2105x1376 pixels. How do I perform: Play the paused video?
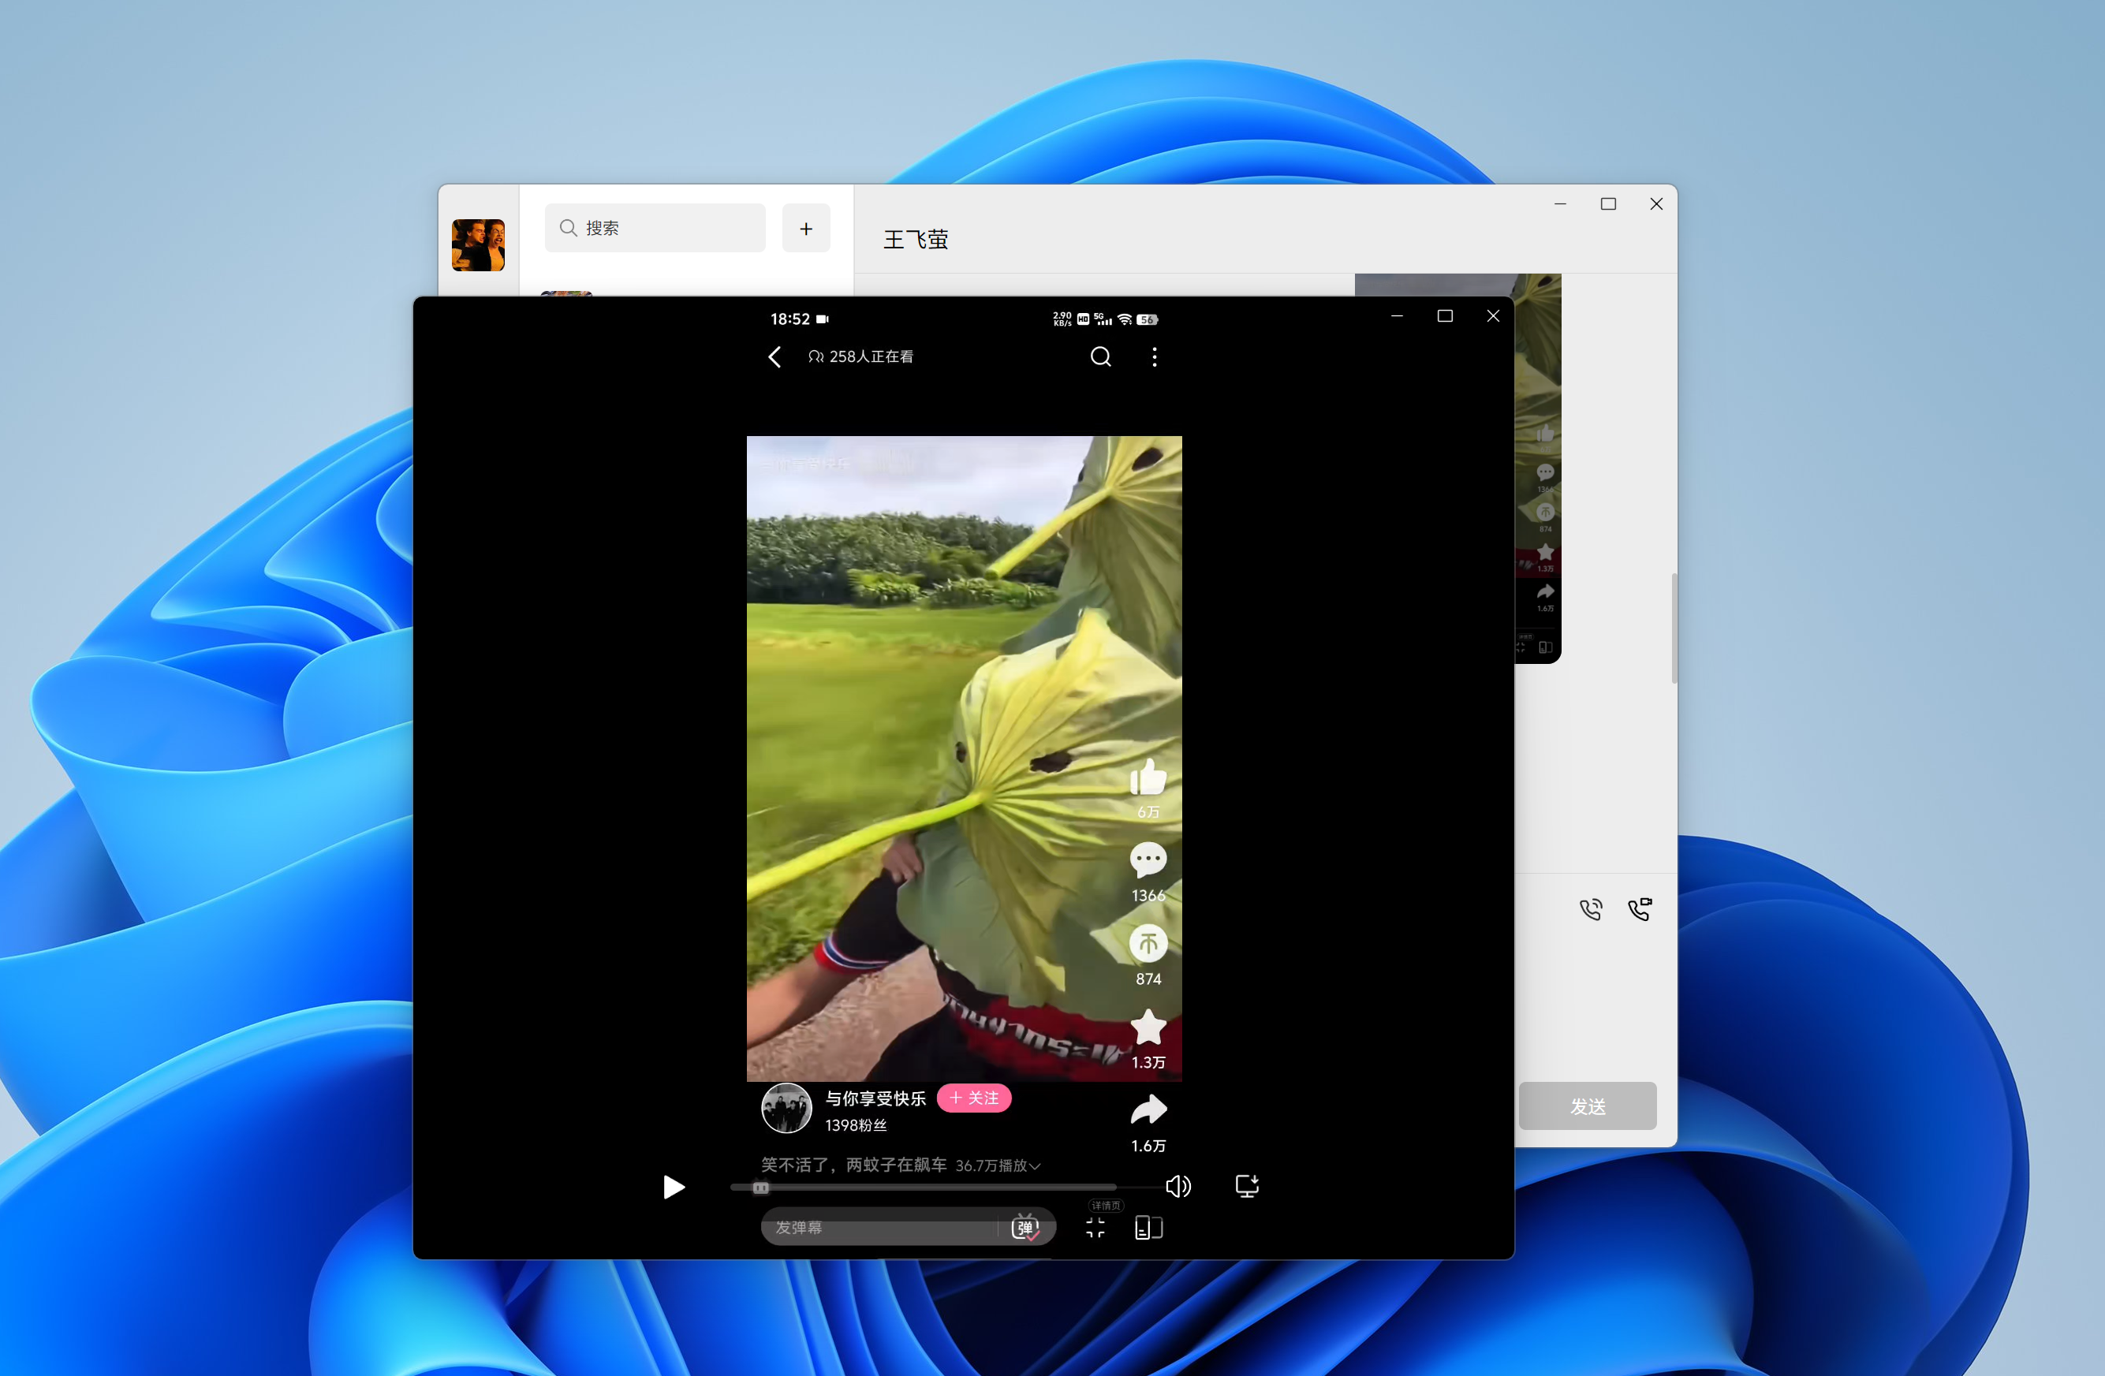click(674, 1188)
